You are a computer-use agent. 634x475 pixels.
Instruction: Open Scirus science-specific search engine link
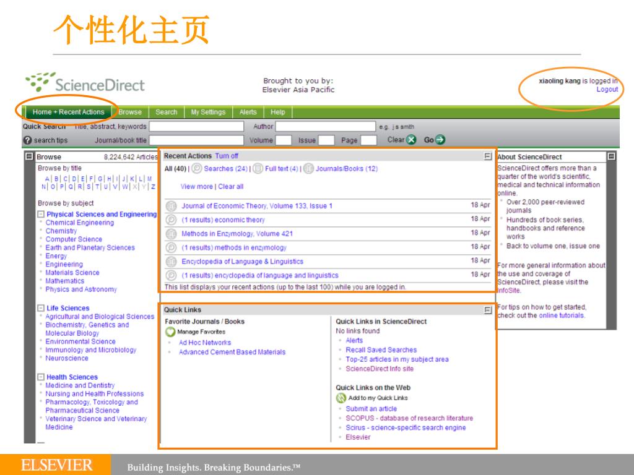point(406,428)
